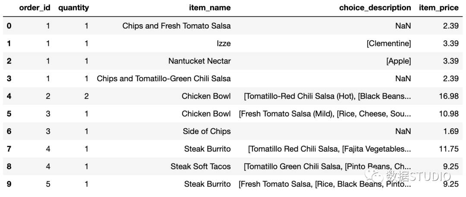Select row index 0 label
This screenshot has height=197, width=466.
click(9, 26)
